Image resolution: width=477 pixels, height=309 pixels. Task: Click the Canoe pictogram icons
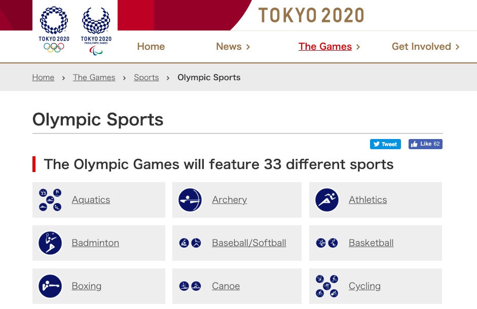click(190, 286)
